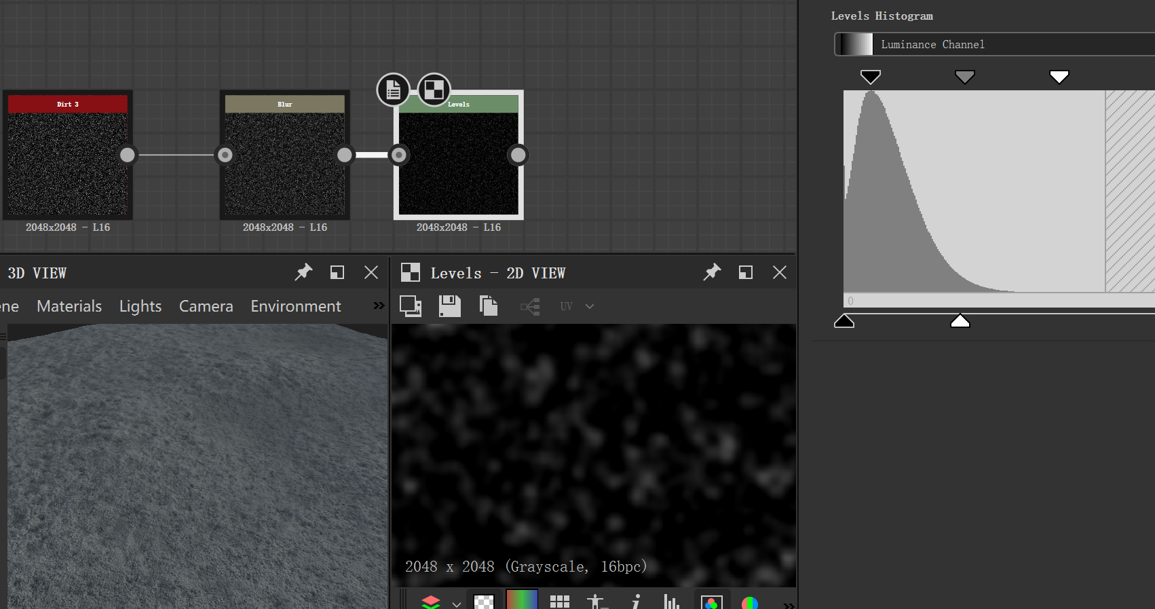
Task: Click the document icon above the Levels node
Action: click(394, 90)
